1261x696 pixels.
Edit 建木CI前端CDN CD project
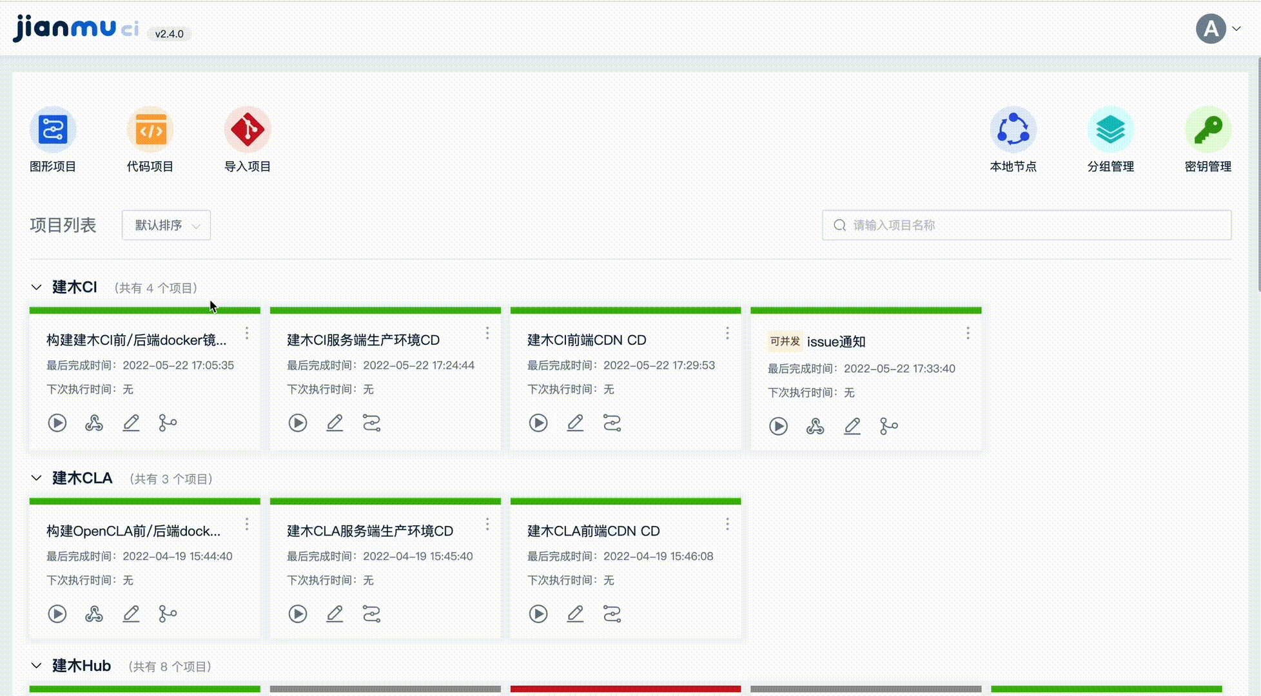tap(575, 423)
